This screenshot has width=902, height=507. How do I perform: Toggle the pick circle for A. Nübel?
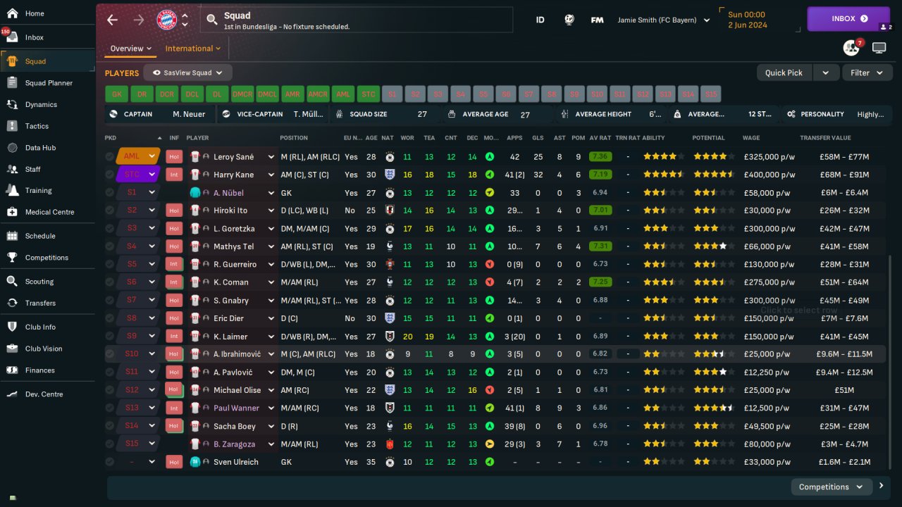coord(110,192)
